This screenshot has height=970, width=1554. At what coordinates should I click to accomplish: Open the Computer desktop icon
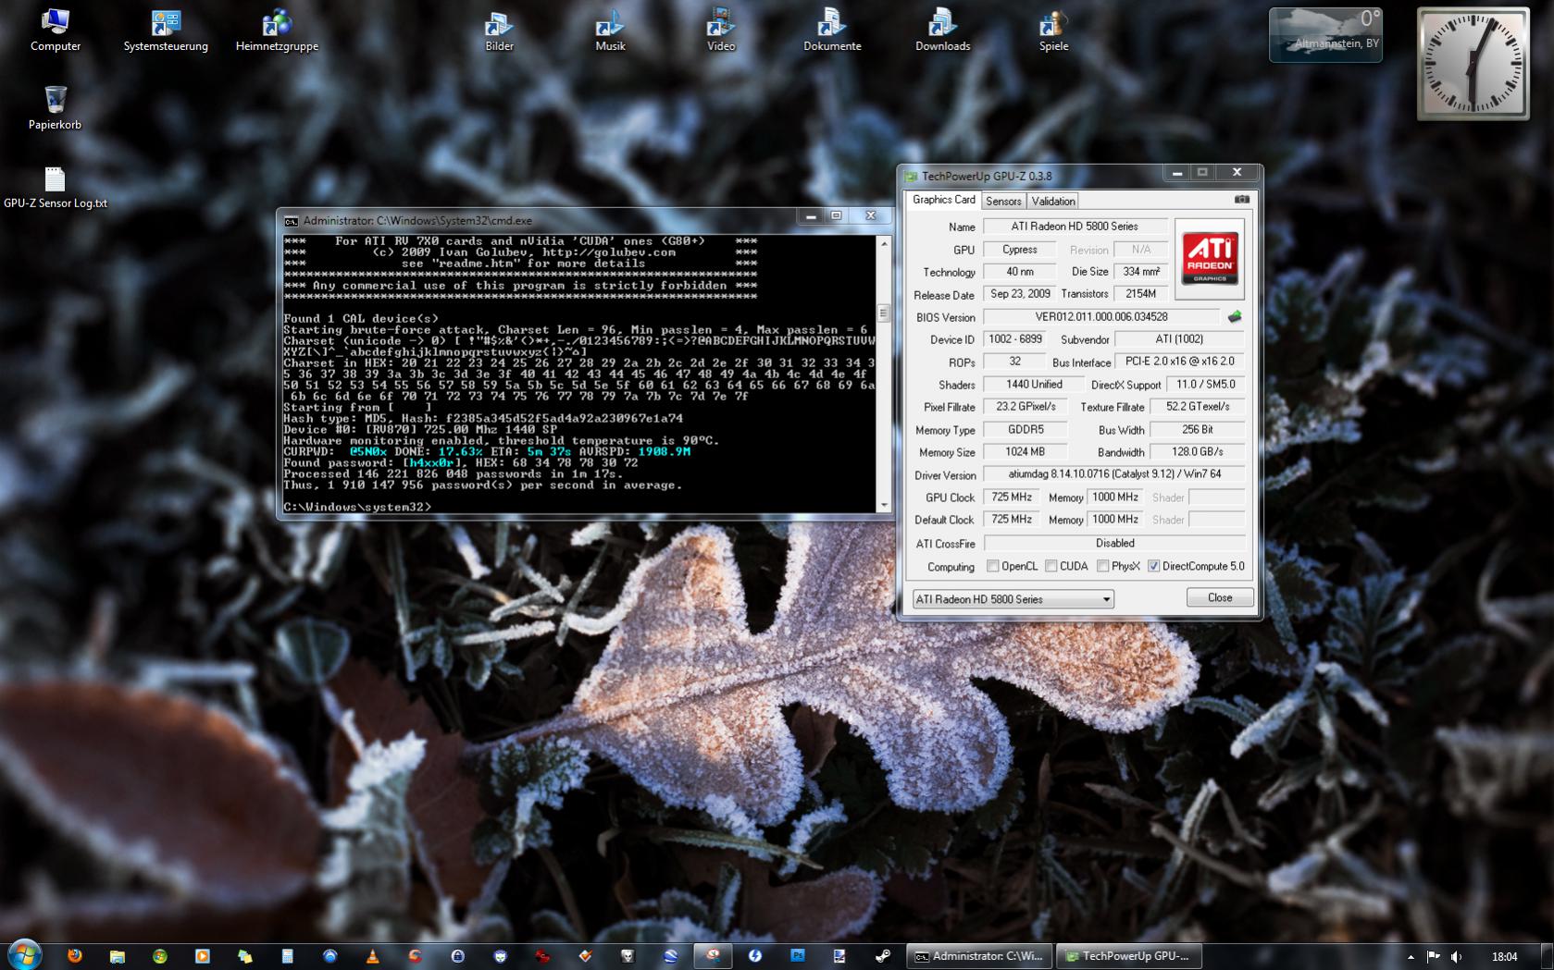56,30
